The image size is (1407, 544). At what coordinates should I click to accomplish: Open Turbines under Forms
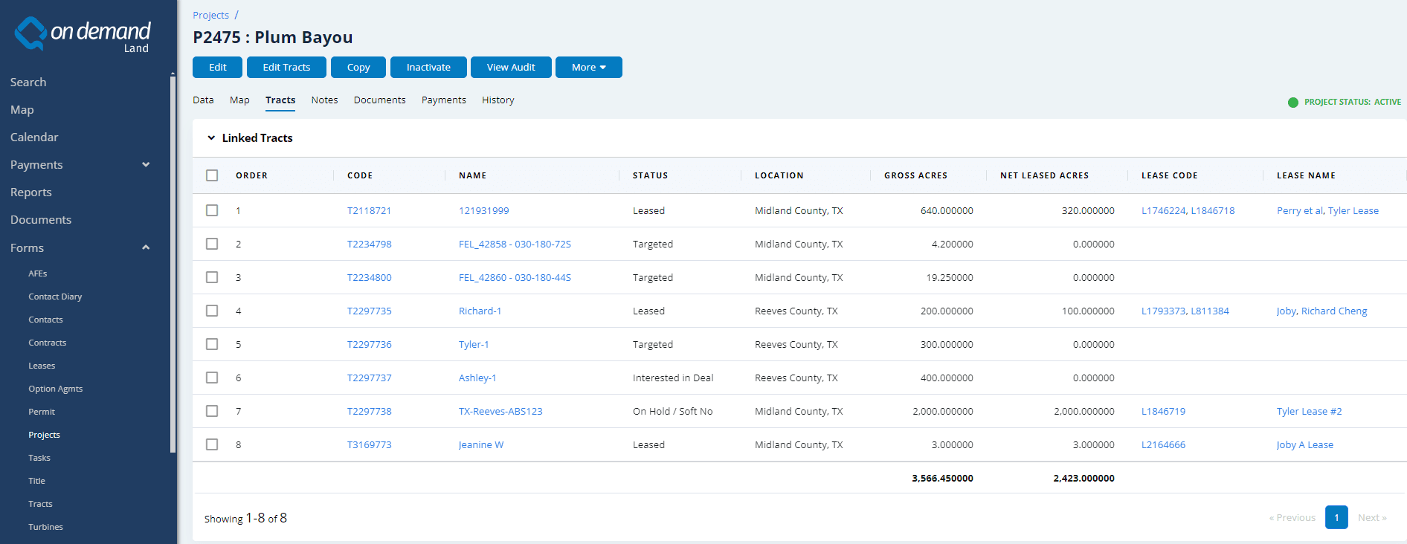pos(45,527)
